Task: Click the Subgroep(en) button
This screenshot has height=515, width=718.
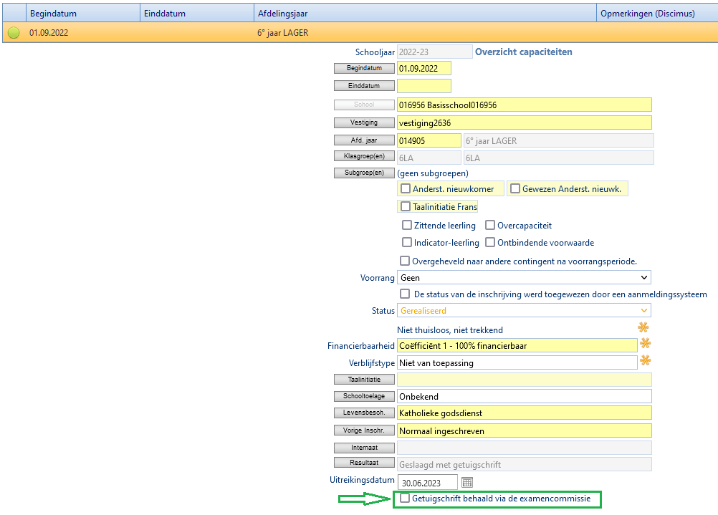Action: pyautogui.click(x=364, y=173)
